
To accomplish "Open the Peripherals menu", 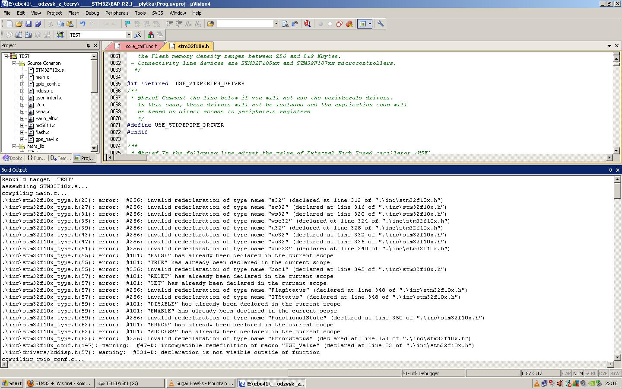I will pyautogui.click(x=117, y=13).
